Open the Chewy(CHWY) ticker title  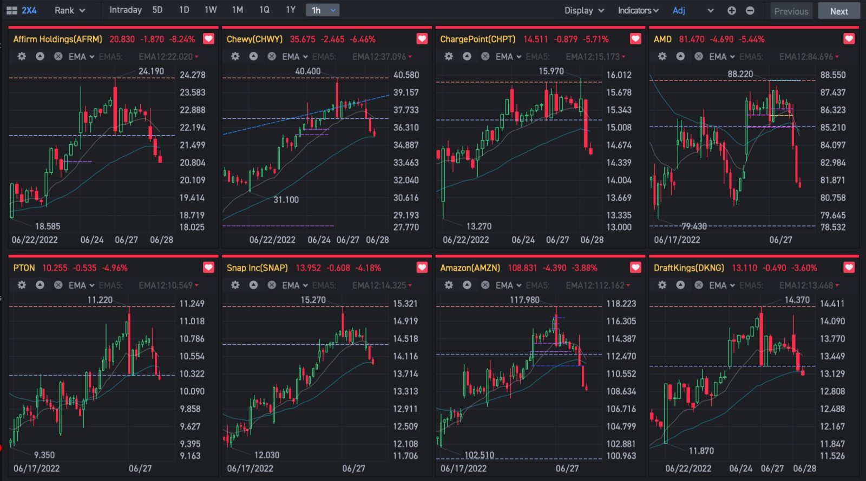(x=254, y=39)
